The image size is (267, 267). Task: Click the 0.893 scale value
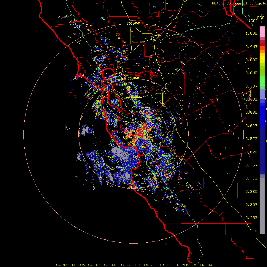[251, 60]
